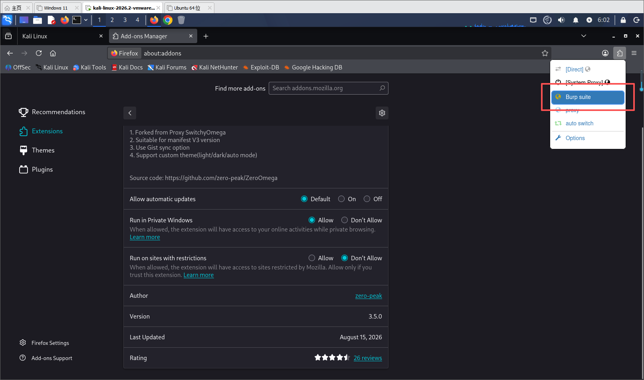Screen dimensions: 644x380
Task: Open the Google Hacking DB bookmark
Action: [313, 67]
